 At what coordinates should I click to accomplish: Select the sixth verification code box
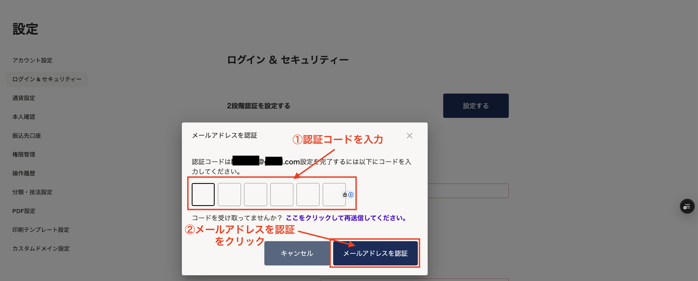pyautogui.click(x=334, y=194)
